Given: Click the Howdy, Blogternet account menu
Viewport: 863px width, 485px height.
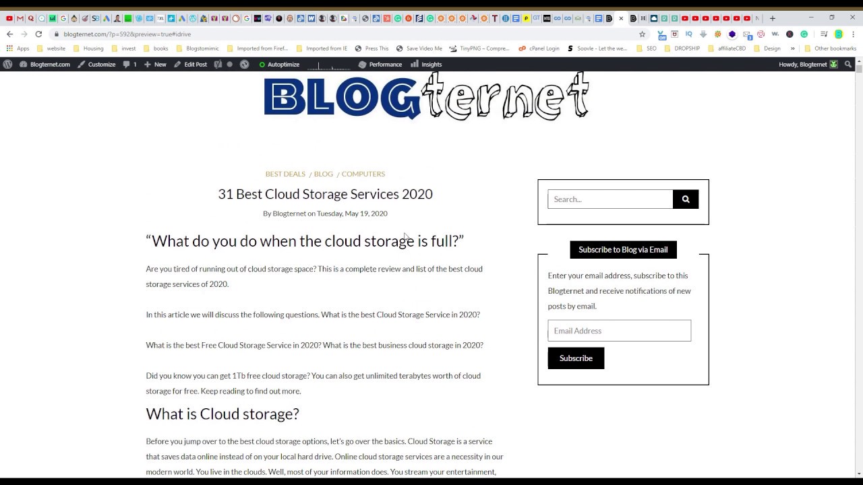Looking at the screenshot, I should pyautogui.click(x=808, y=65).
